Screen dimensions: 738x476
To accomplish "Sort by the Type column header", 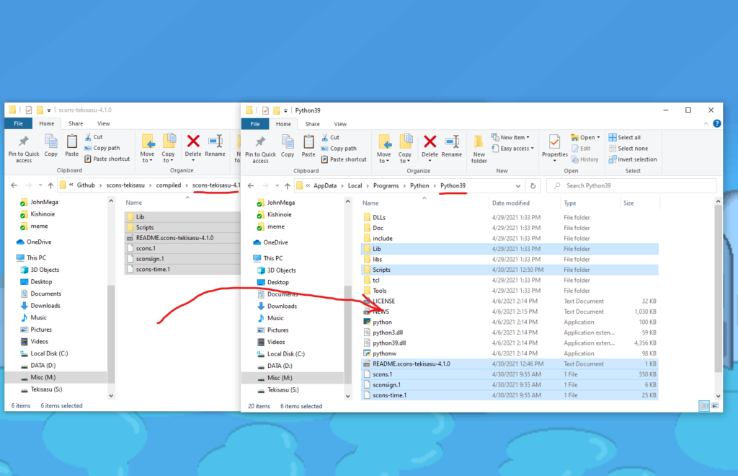I will coord(570,203).
